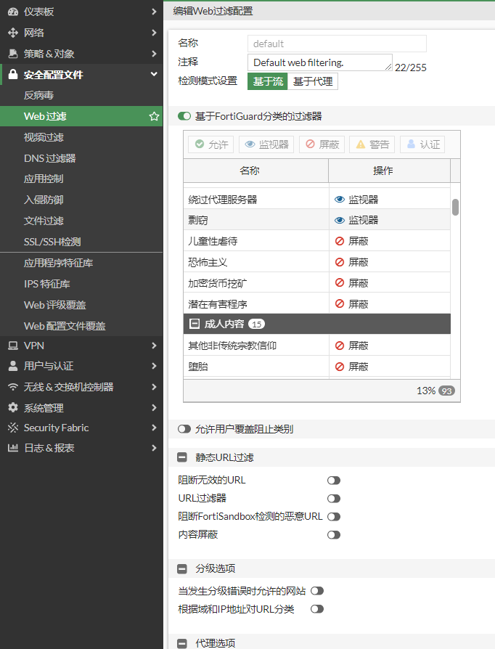Turn on the URL过滤器 toggle

pyautogui.click(x=333, y=499)
